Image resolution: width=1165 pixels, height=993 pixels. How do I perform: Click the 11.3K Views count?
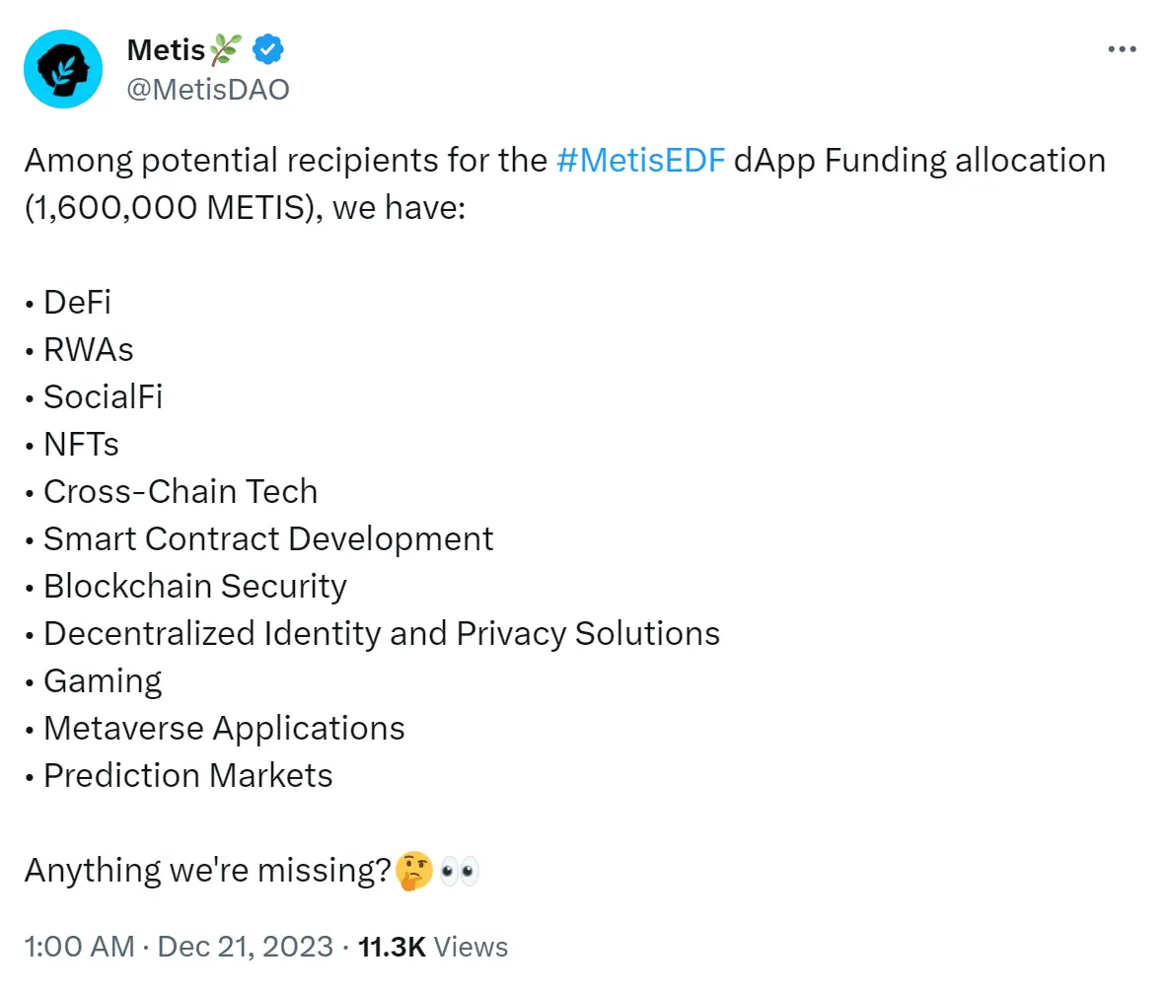[x=432, y=948]
